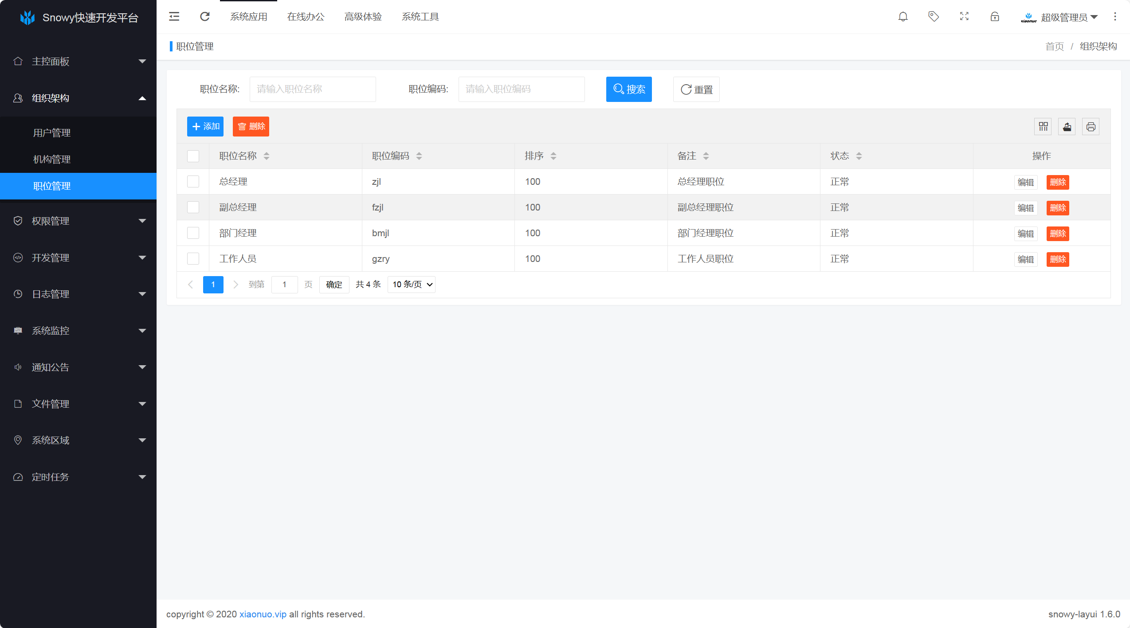Click the export table icon
1130x628 pixels.
tap(1067, 127)
